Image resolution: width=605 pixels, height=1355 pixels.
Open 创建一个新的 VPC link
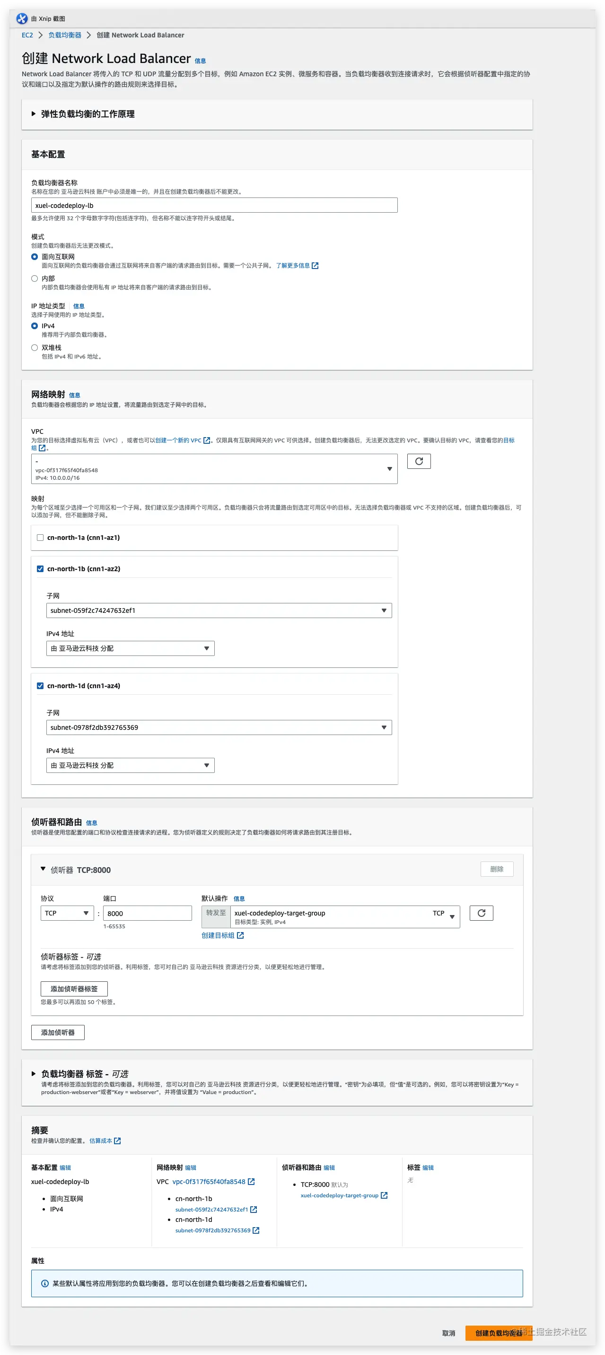click(178, 440)
